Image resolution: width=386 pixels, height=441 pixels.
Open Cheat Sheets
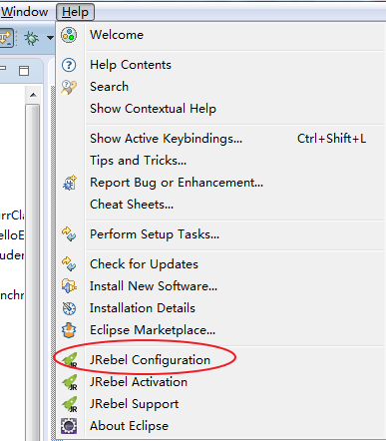[x=132, y=205]
